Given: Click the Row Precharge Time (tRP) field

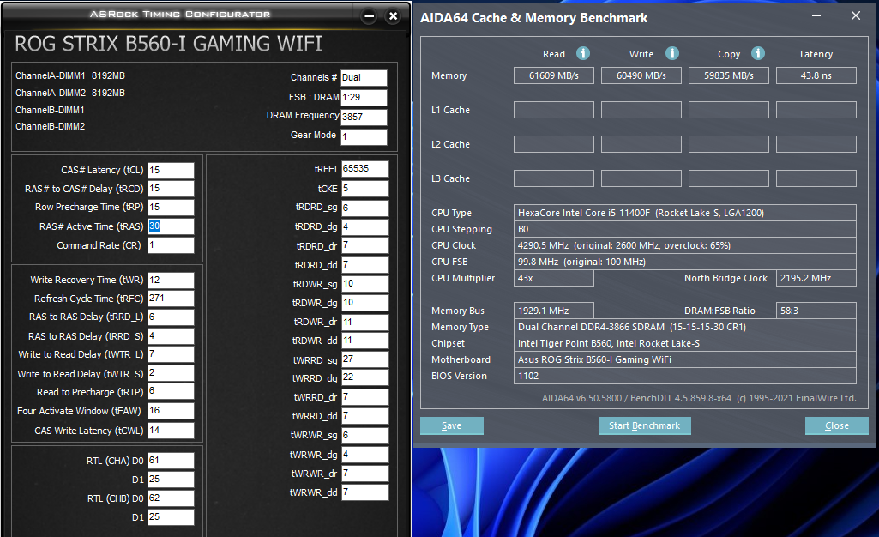Looking at the screenshot, I should click(x=171, y=208).
